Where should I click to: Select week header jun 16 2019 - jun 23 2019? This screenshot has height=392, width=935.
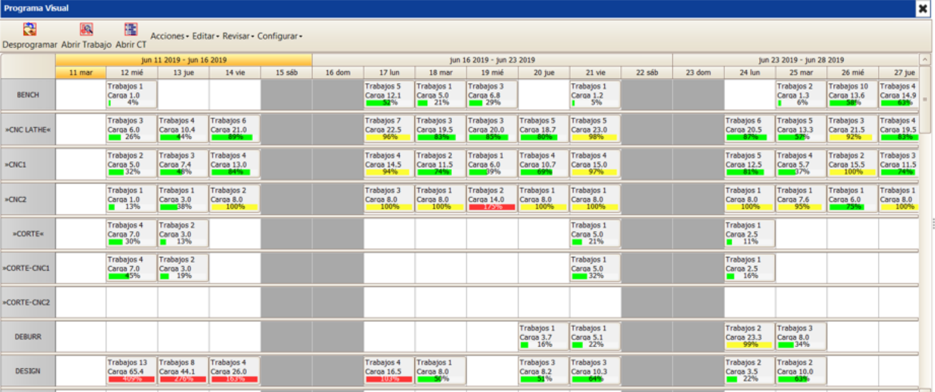click(492, 60)
